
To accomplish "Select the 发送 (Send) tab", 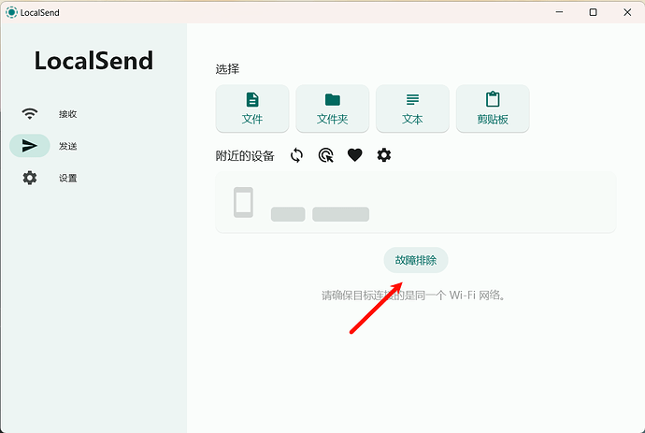I will click(x=49, y=146).
